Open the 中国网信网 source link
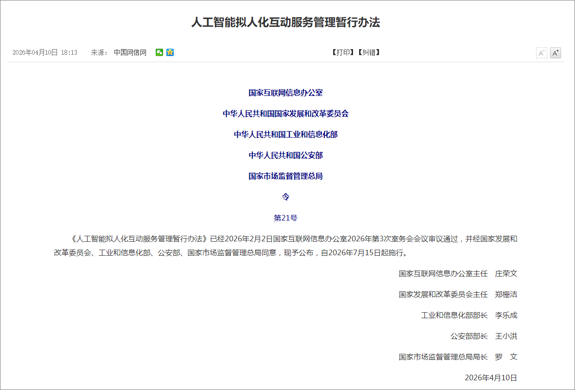Image resolution: width=575 pixels, height=390 pixels. point(130,52)
